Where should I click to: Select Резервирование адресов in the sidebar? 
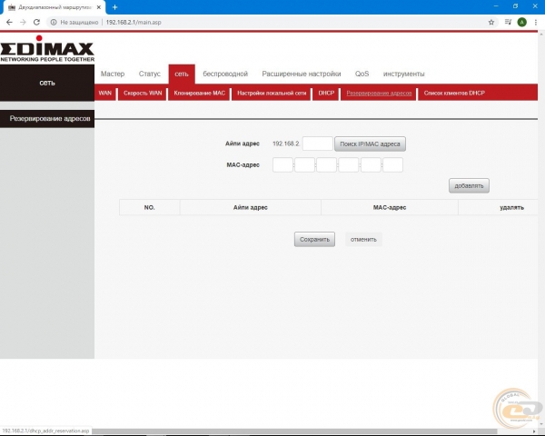point(47,119)
